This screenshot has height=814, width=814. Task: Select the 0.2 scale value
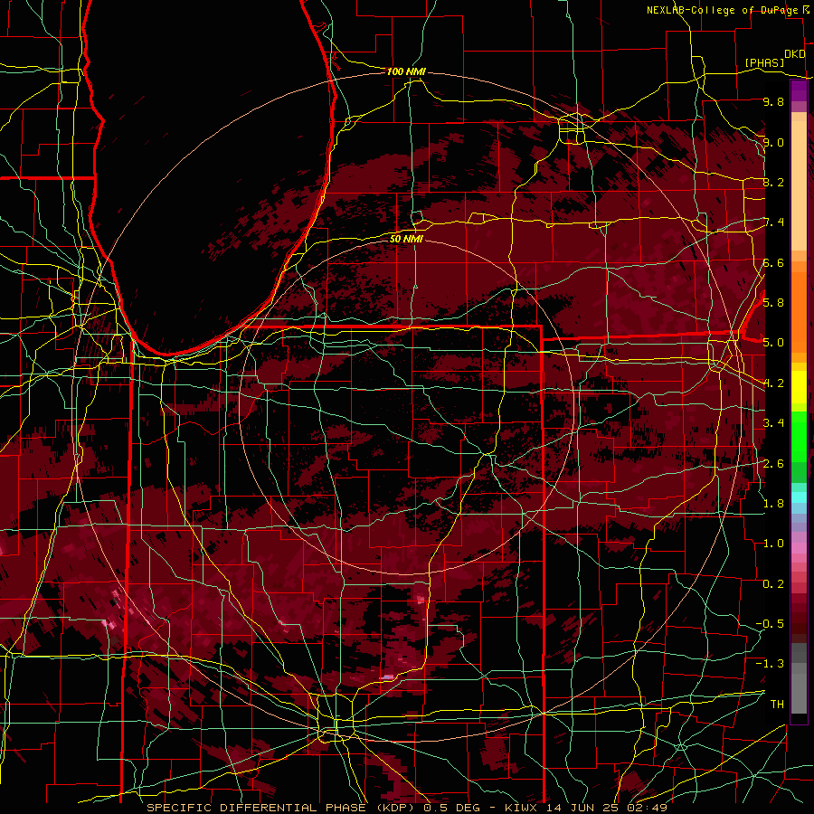[773, 583]
